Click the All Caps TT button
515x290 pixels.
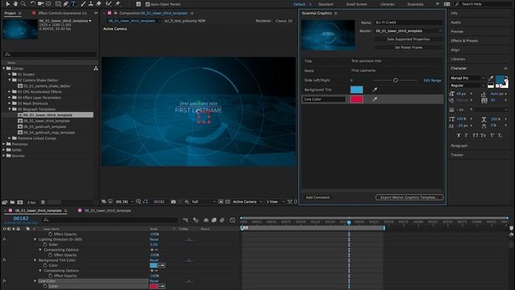click(x=476, y=135)
